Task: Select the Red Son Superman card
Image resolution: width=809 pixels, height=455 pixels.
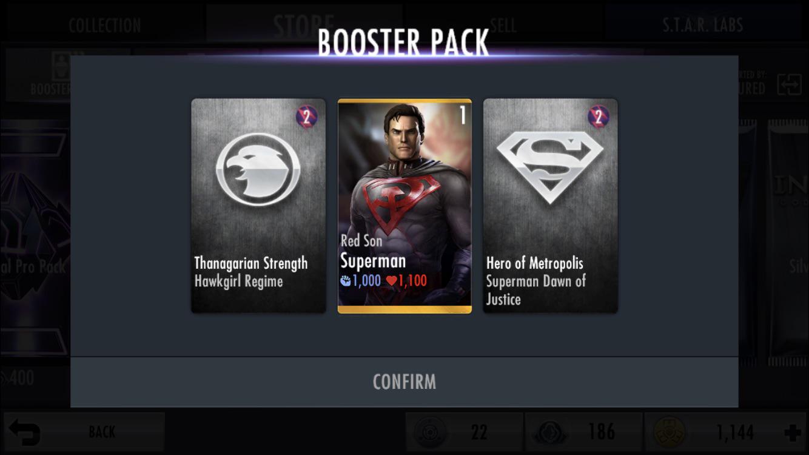Action: click(x=404, y=206)
